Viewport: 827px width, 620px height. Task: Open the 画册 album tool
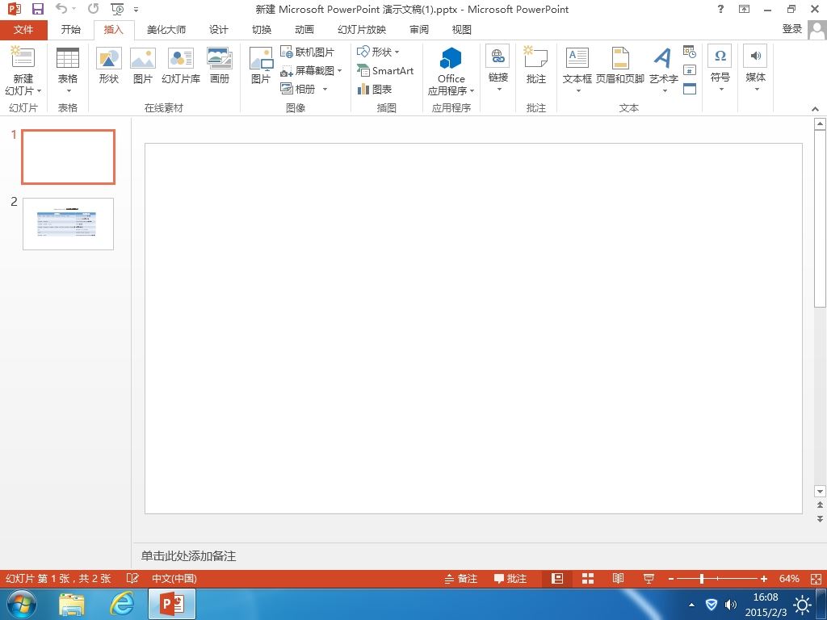click(220, 65)
